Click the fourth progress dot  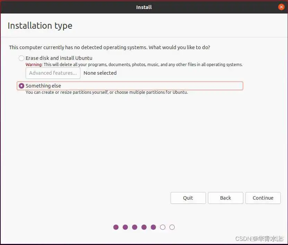(x=144, y=227)
